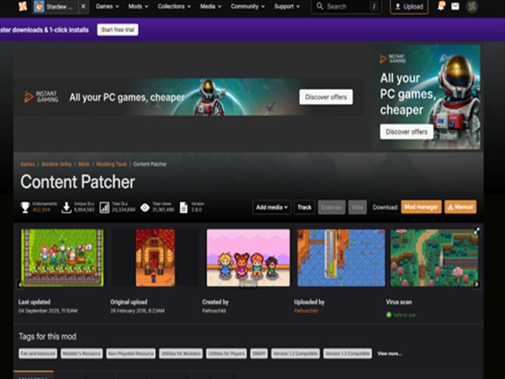Image resolution: width=505 pixels, height=379 pixels.
Task: Click the gallery next arrow
Action: [x=477, y=285]
